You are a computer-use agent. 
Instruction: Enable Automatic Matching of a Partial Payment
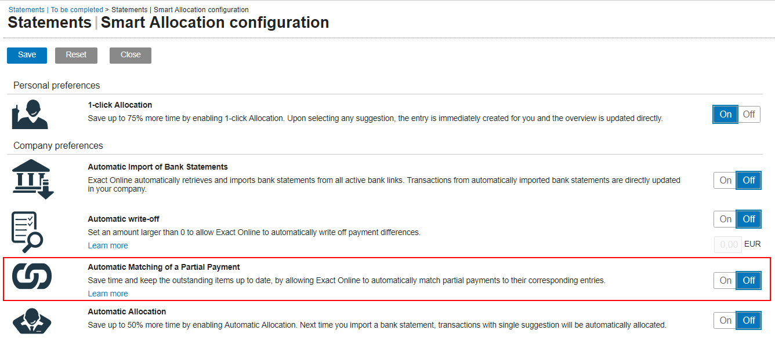[x=725, y=280]
